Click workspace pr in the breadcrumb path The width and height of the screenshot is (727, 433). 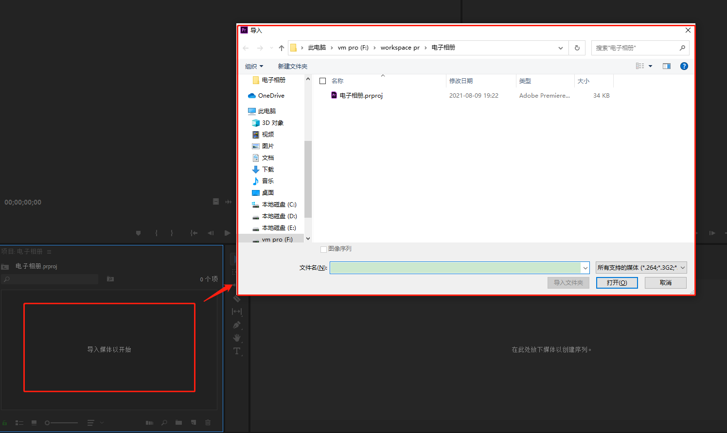(400, 48)
